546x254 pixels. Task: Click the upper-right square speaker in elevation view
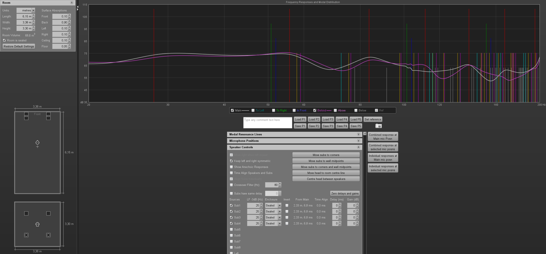[48, 213]
